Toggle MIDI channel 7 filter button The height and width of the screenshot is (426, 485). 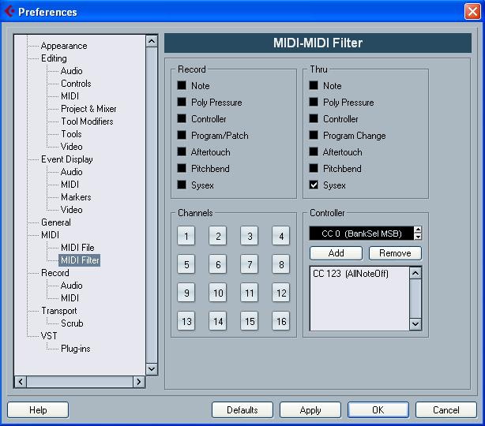point(250,264)
